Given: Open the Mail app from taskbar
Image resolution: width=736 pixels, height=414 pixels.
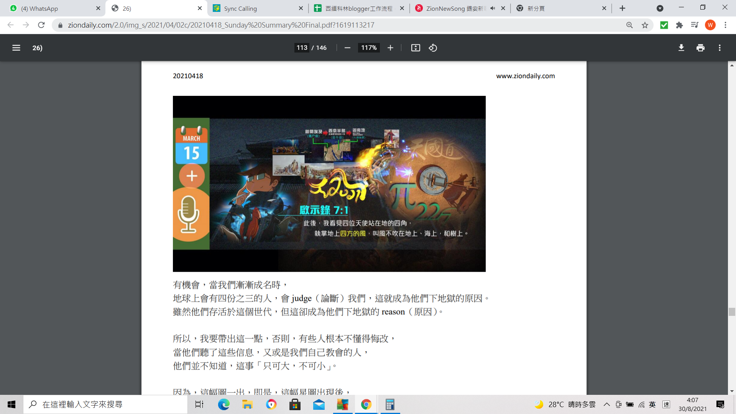Looking at the screenshot, I should pos(319,404).
